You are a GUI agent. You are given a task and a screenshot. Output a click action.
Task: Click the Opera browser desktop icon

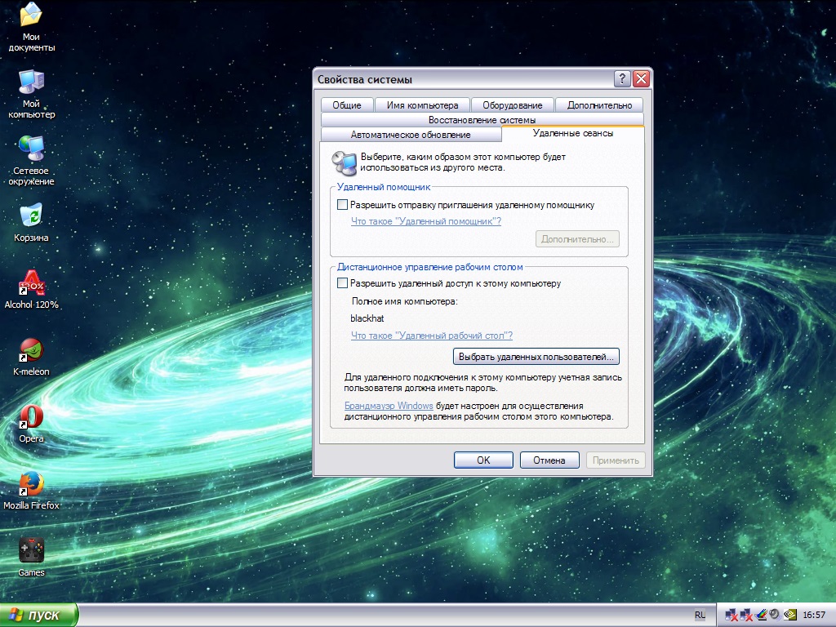coord(31,416)
